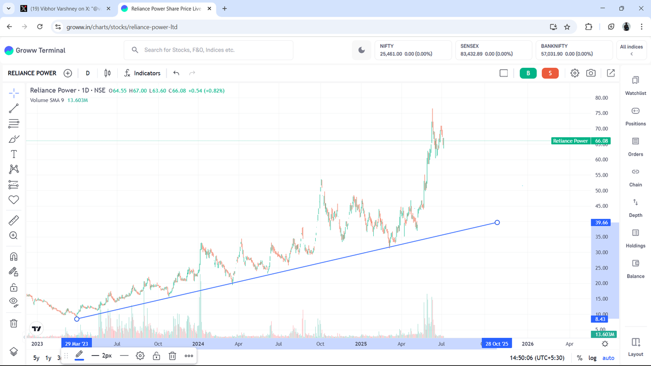Screen dimensions: 651x366
Task: Hide all drawings with the eye icon
Action: click(x=14, y=302)
